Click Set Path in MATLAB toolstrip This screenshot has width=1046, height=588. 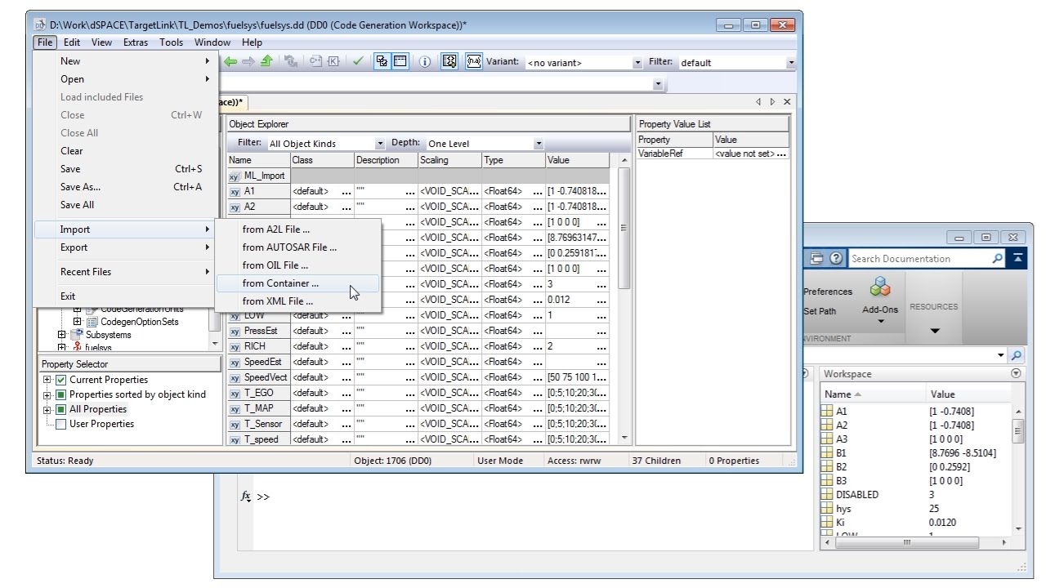[820, 311]
